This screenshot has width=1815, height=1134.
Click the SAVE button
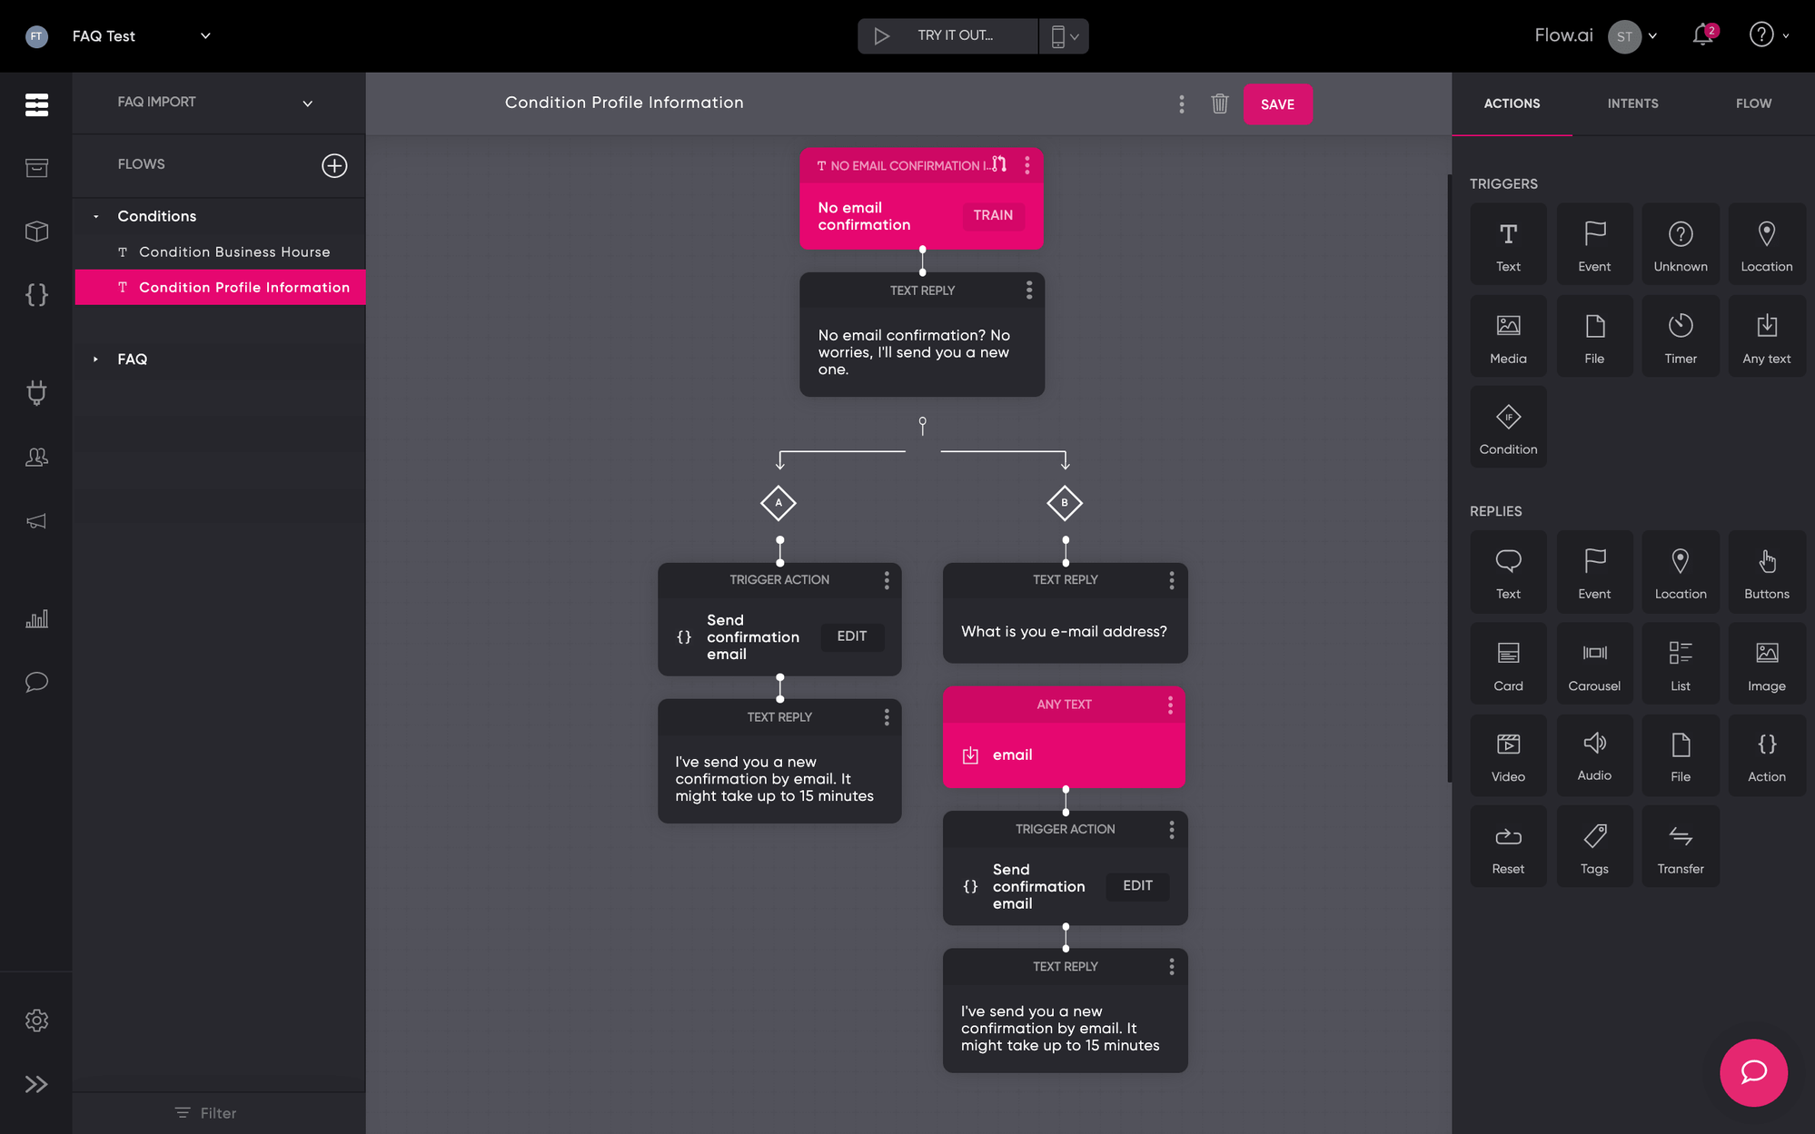(1276, 104)
